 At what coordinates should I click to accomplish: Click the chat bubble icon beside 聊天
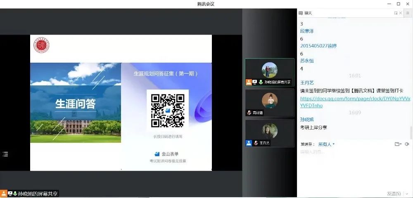pyautogui.click(x=301, y=13)
